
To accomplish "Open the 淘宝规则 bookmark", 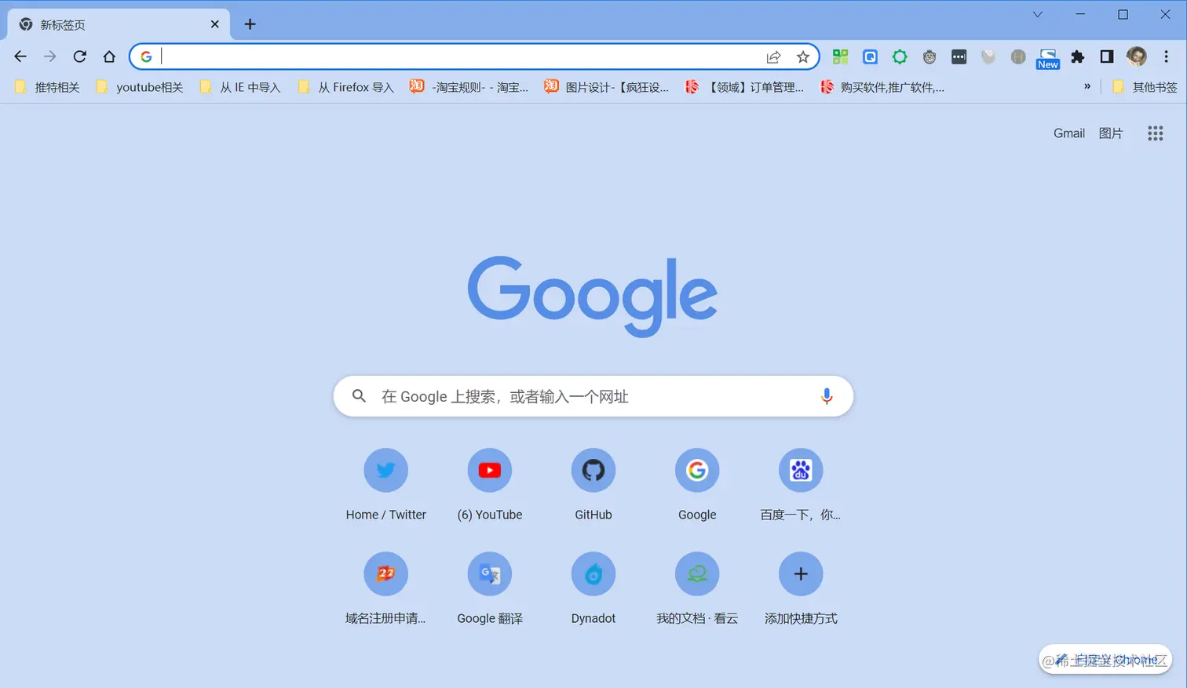I will click(x=469, y=87).
